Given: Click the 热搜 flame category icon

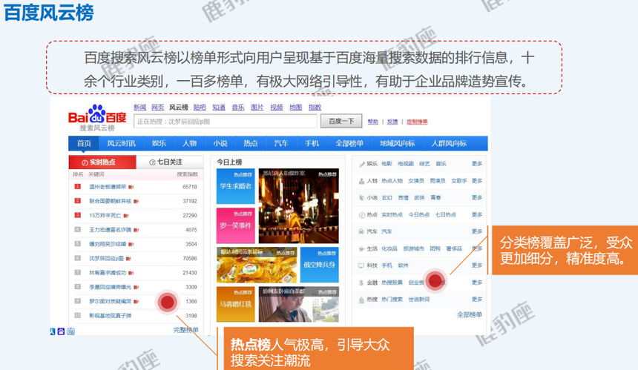Looking at the screenshot, I should 361,300.
